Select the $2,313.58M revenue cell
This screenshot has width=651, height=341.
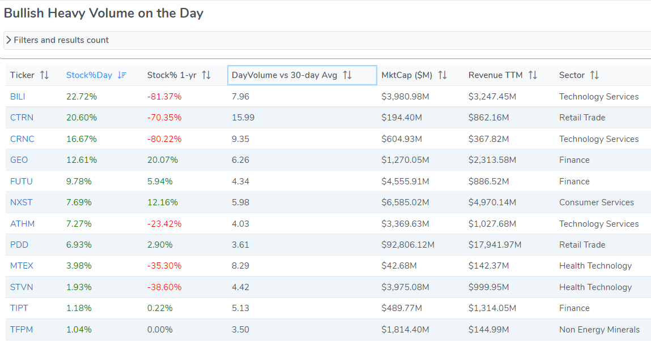pos(492,160)
